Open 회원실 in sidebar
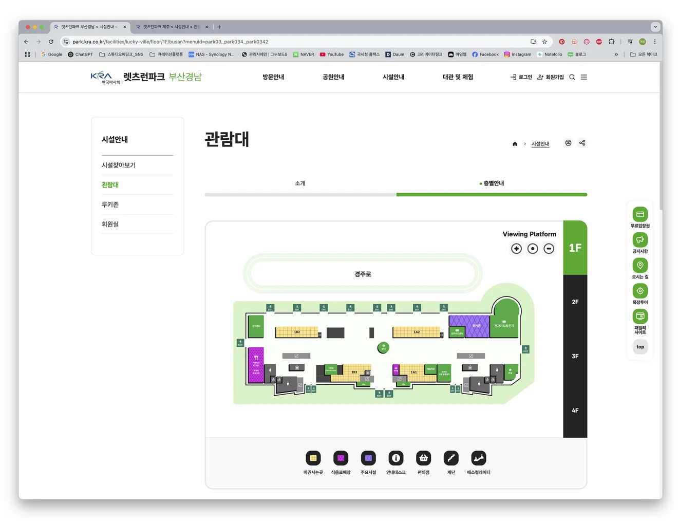This screenshot has width=678, height=521. click(110, 224)
